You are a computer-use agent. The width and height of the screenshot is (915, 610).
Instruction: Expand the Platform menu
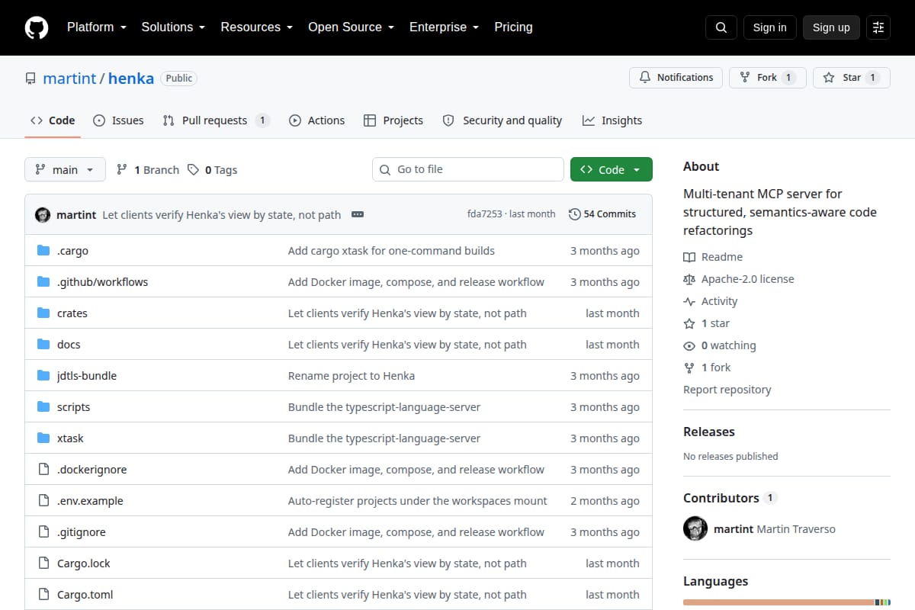tap(96, 27)
